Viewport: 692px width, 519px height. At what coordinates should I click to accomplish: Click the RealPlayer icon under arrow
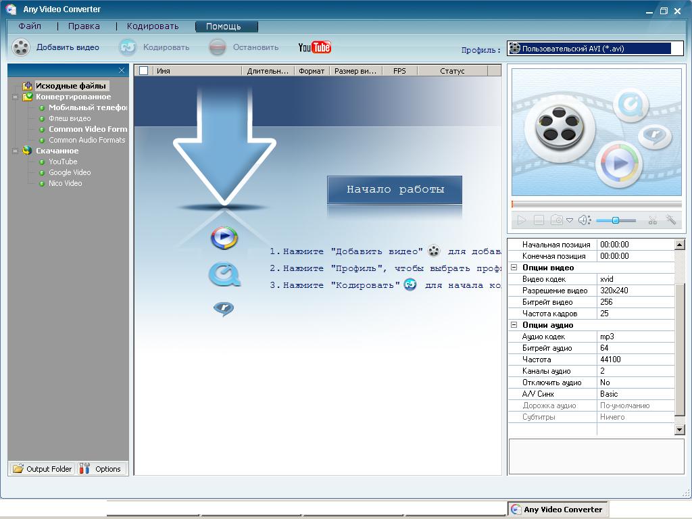[224, 308]
